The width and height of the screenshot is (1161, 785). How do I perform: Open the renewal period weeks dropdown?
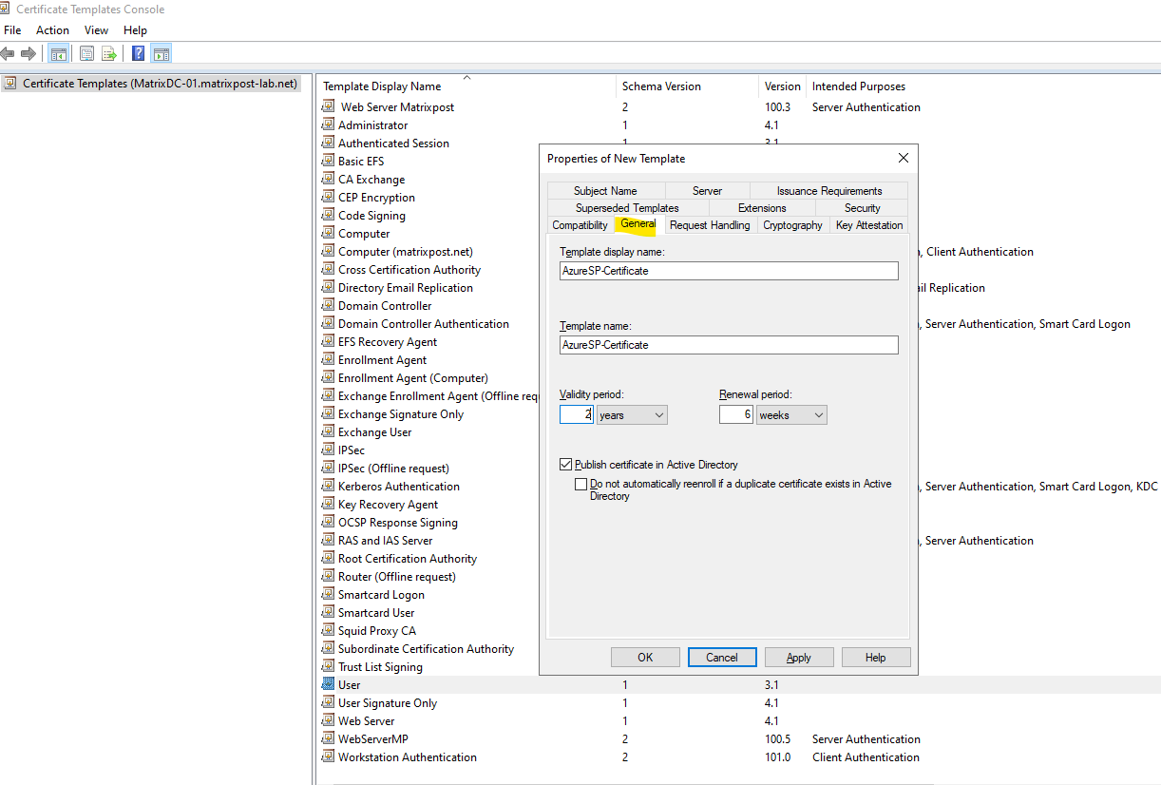pyautogui.click(x=791, y=415)
